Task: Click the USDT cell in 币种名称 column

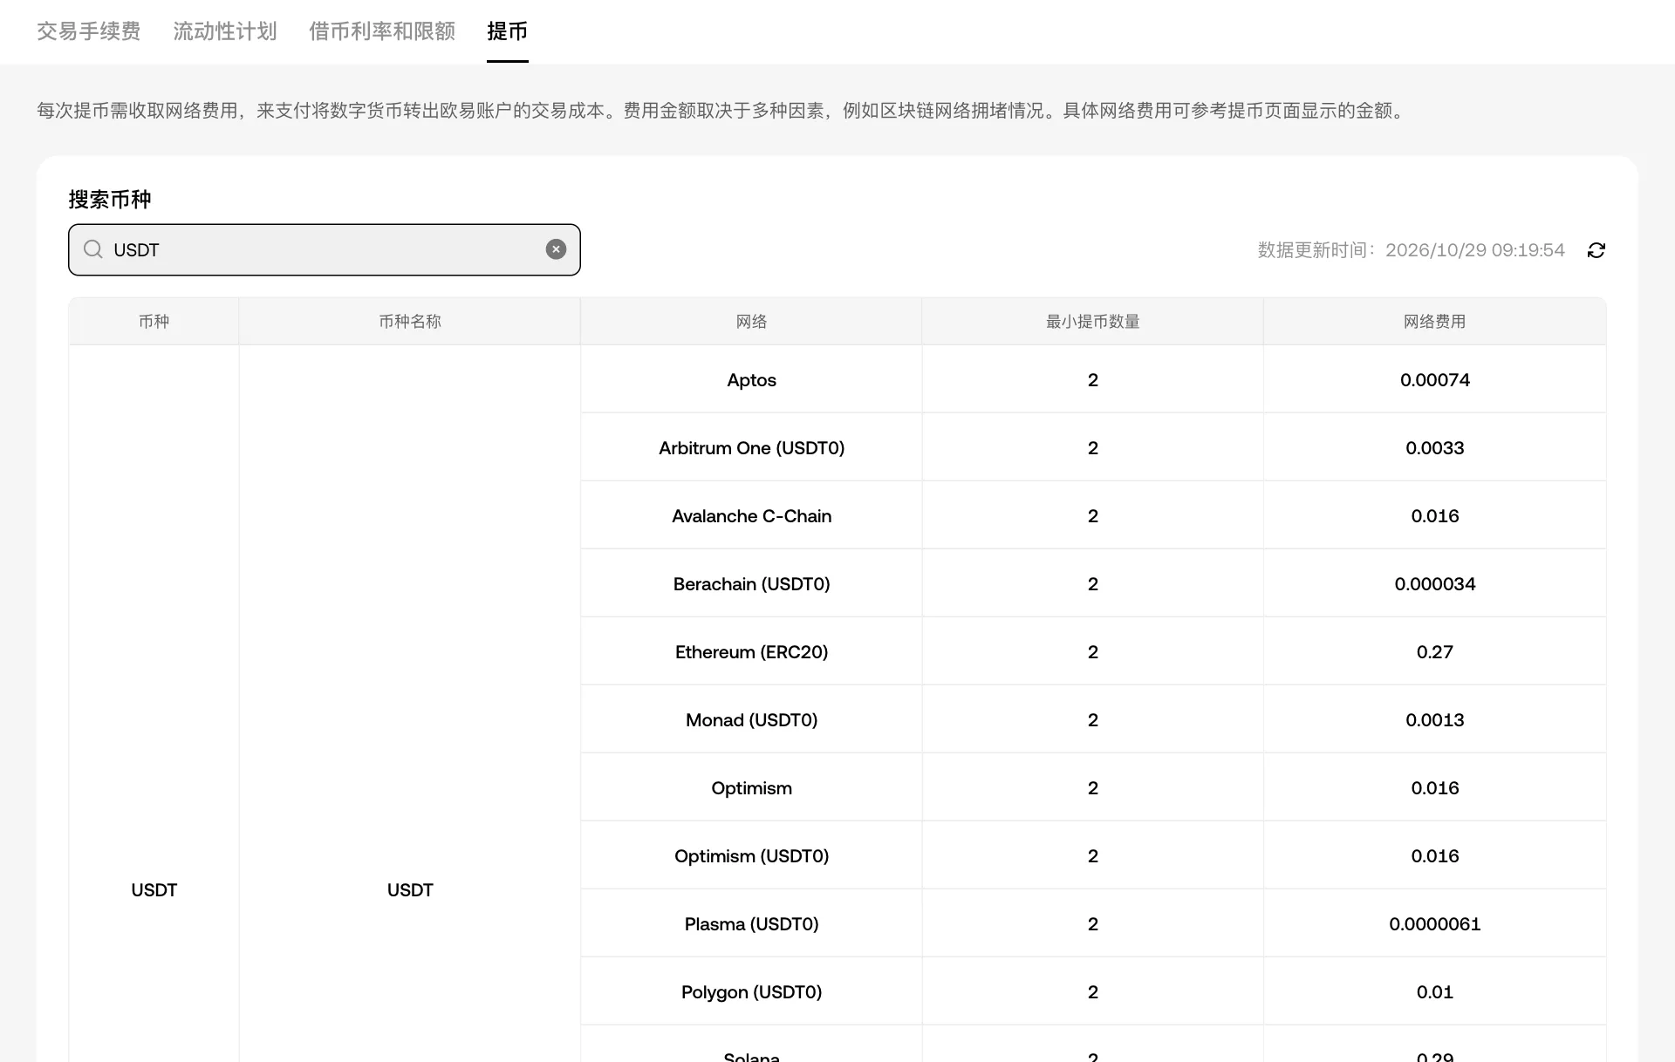Action: point(410,889)
